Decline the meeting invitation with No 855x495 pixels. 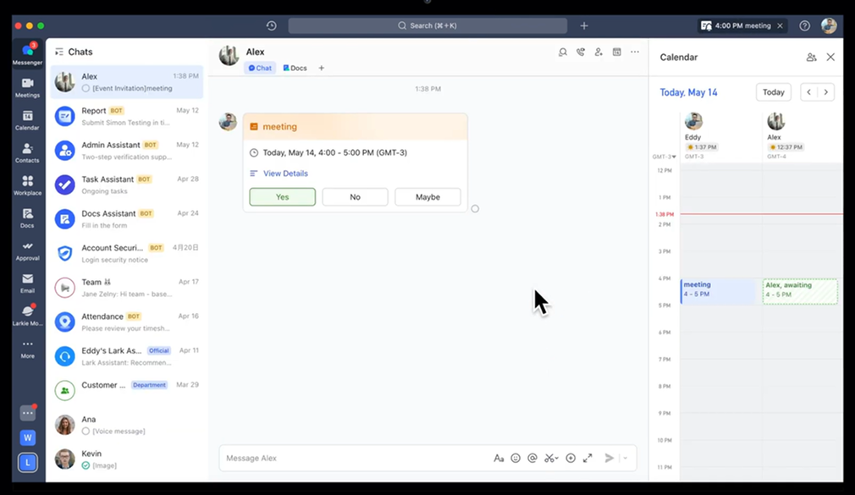pos(355,197)
